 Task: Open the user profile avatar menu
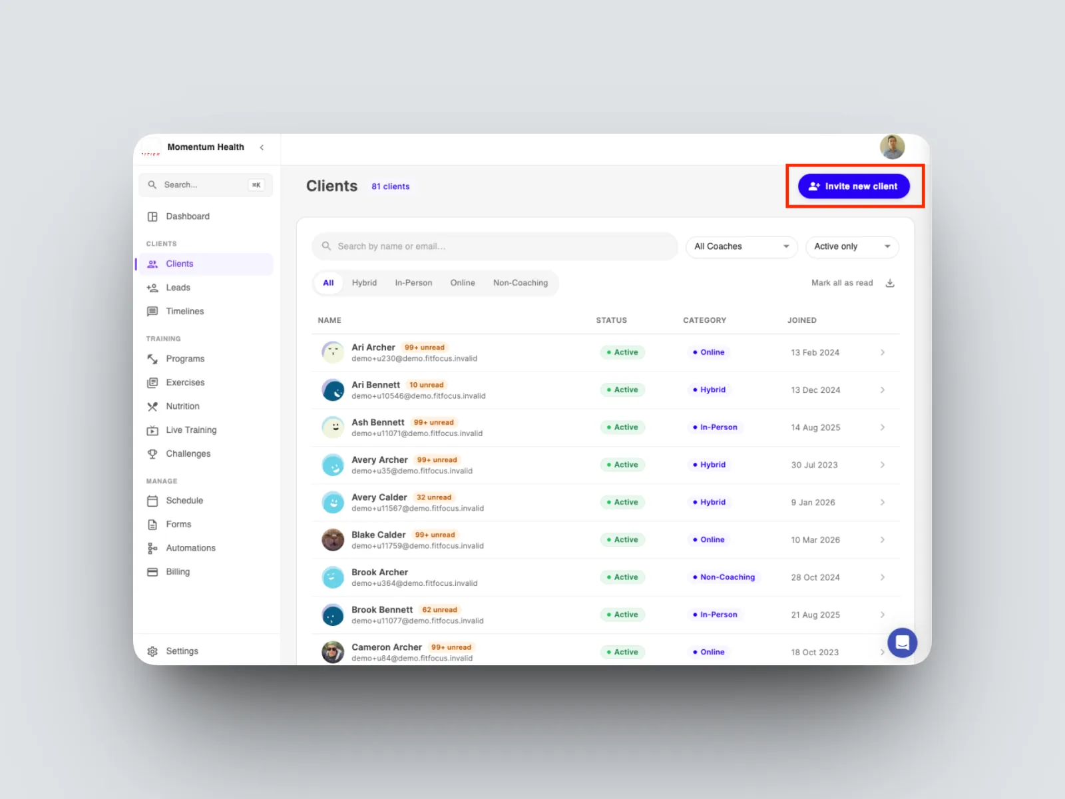892,147
